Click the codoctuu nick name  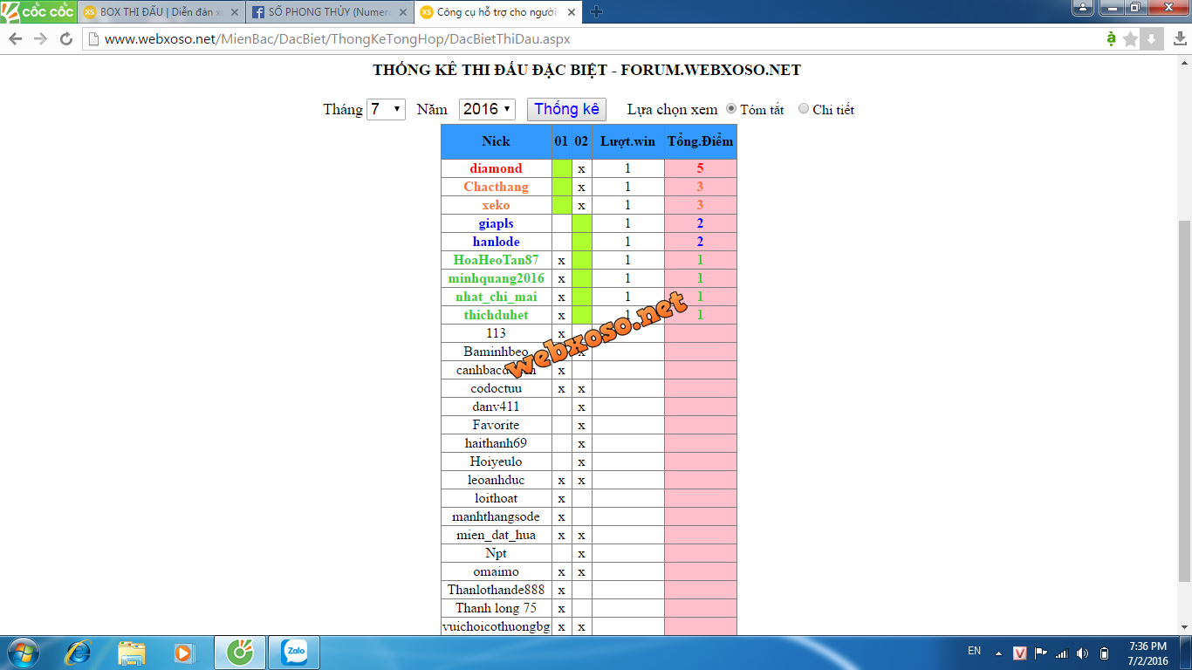(x=496, y=388)
